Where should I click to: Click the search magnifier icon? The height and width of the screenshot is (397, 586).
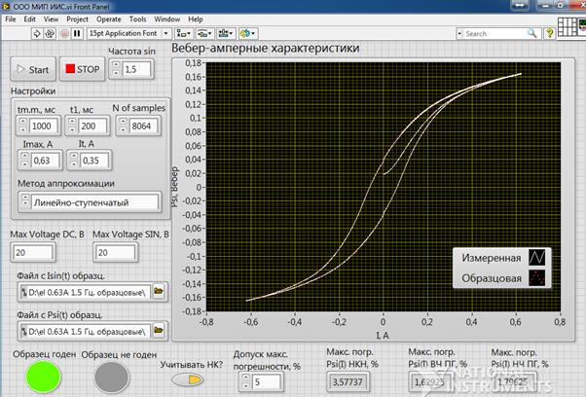(532, 34)
